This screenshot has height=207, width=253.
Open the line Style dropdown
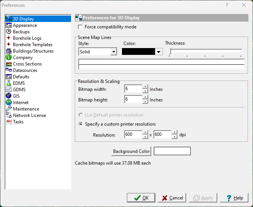pos(113,52)
